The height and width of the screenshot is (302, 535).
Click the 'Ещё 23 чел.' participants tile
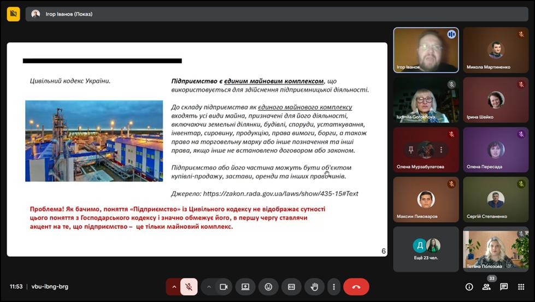coord(426,249)
